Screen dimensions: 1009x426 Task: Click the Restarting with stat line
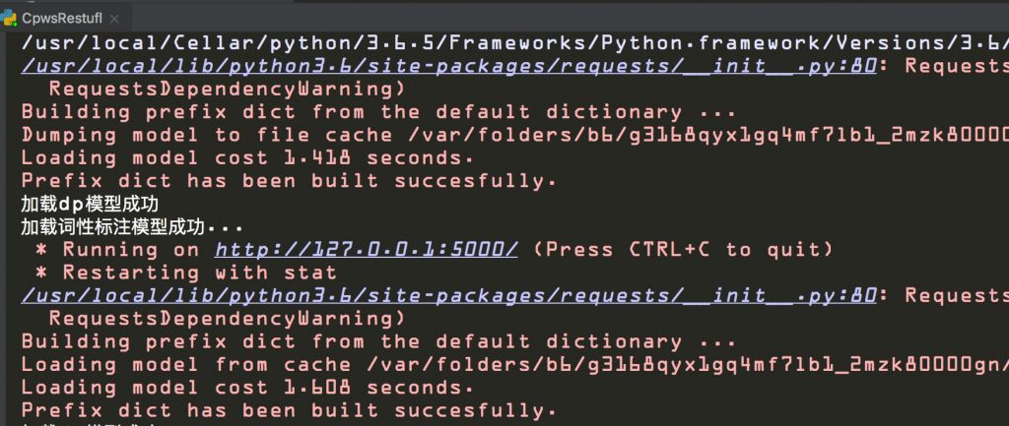click(x=186, y=273)
